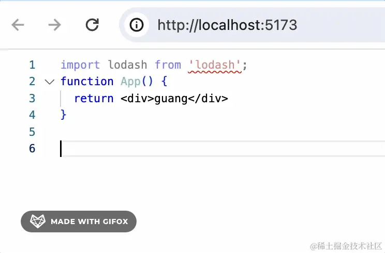Open site information icon in address bar
Viewport: 385px width, 253px height.
(x=136, y=25)
